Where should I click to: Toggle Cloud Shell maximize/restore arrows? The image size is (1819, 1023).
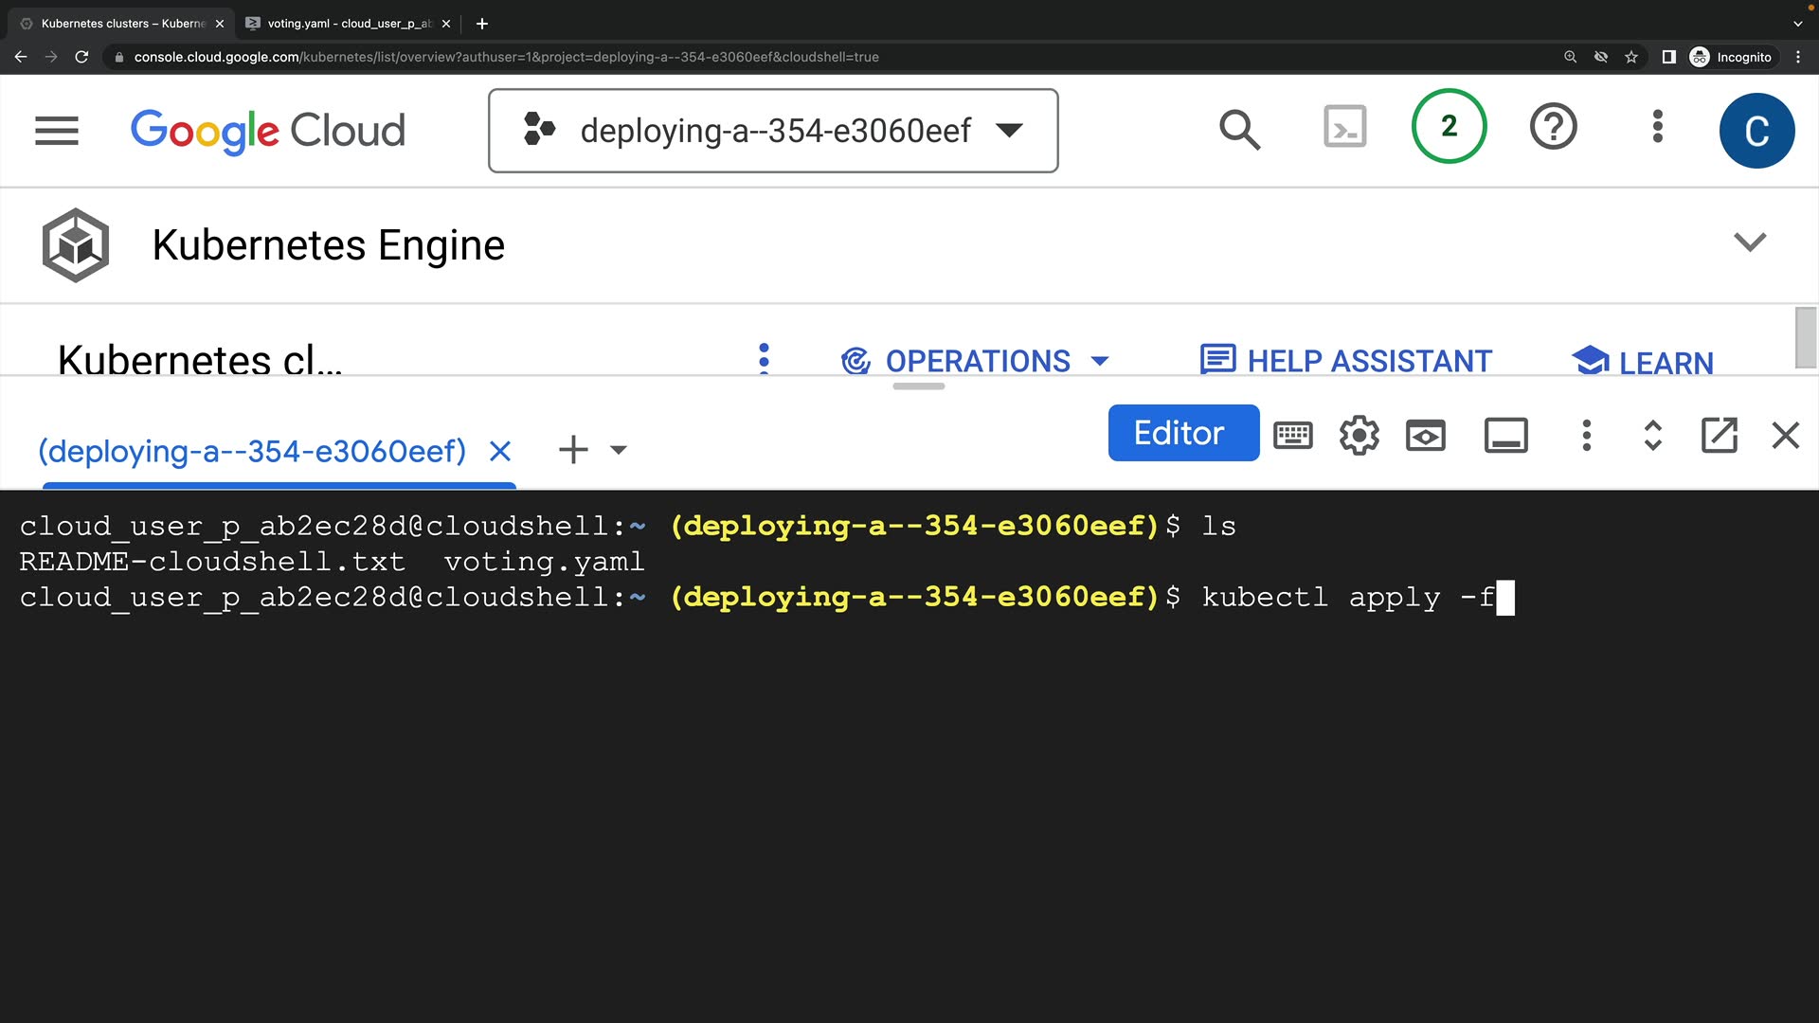pyautogui.click(x=1652, y=435)
